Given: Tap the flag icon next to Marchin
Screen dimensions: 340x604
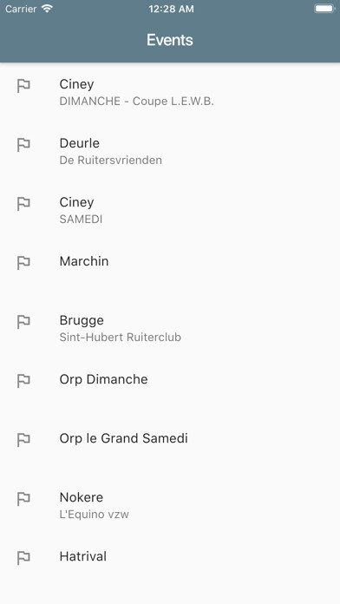Looking at the screenshot, I should click(x=23, y=263).
